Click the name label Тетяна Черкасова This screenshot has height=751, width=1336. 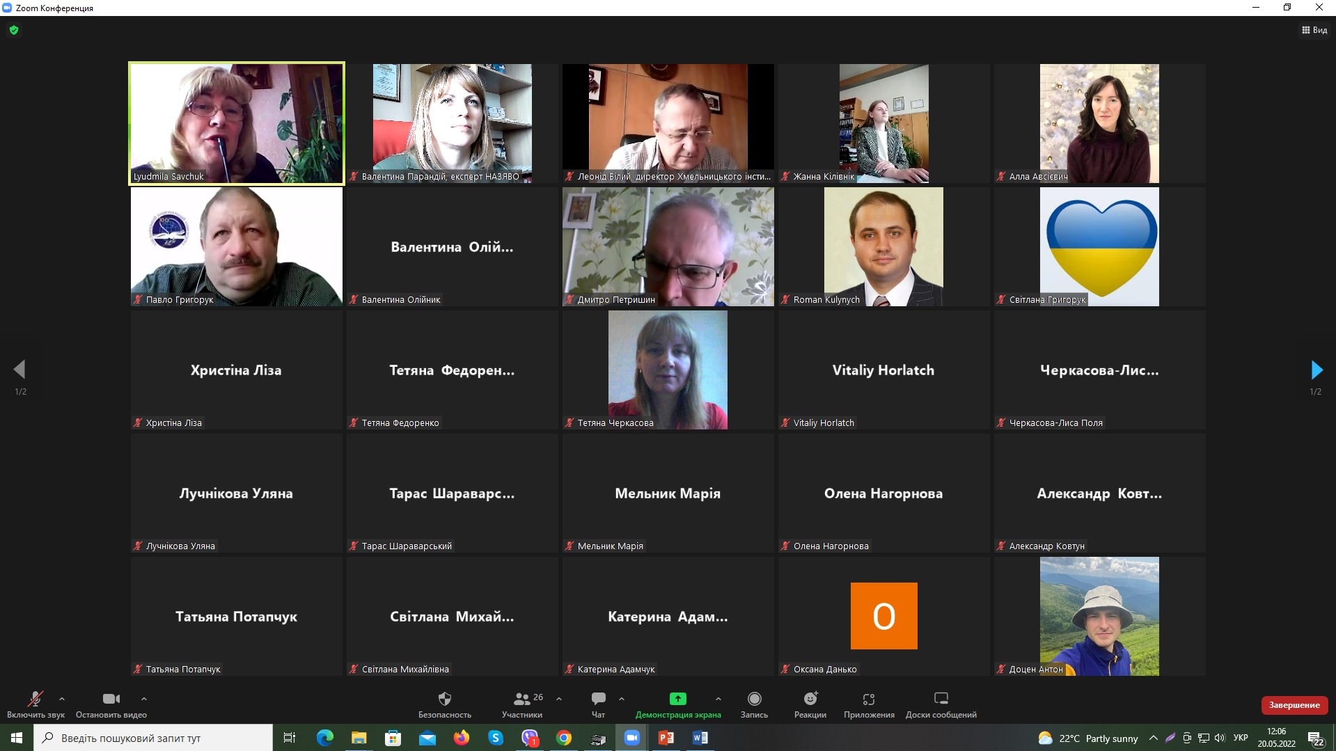coord(615,423)
